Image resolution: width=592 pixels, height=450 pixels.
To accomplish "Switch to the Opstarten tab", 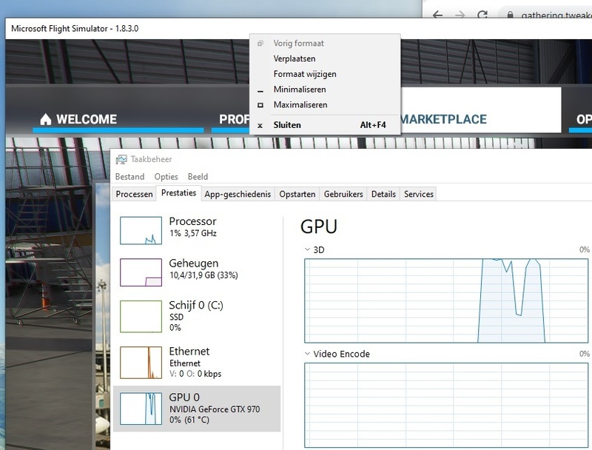I will pos(297,194).
